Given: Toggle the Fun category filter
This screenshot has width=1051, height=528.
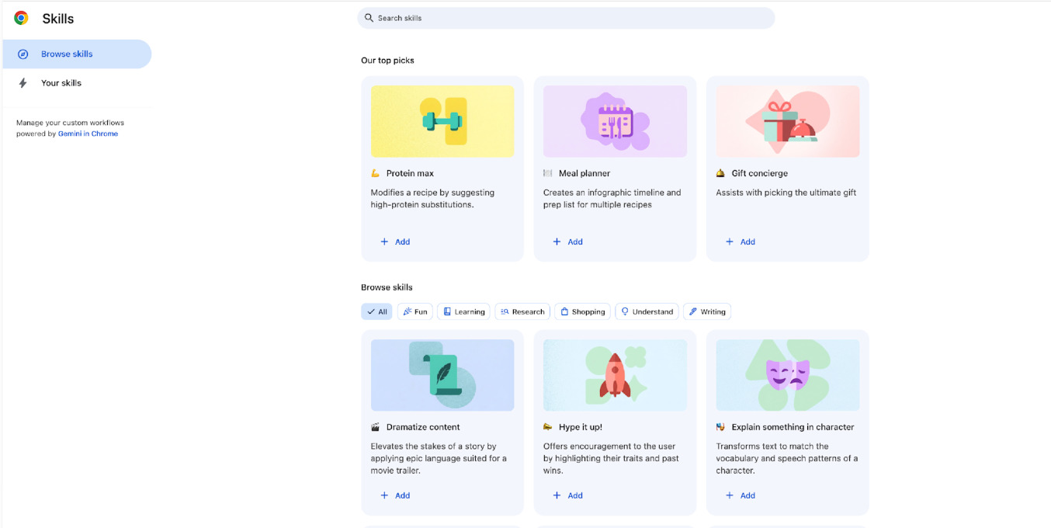Looking at the screenshot, I should [x=415, y=312].
